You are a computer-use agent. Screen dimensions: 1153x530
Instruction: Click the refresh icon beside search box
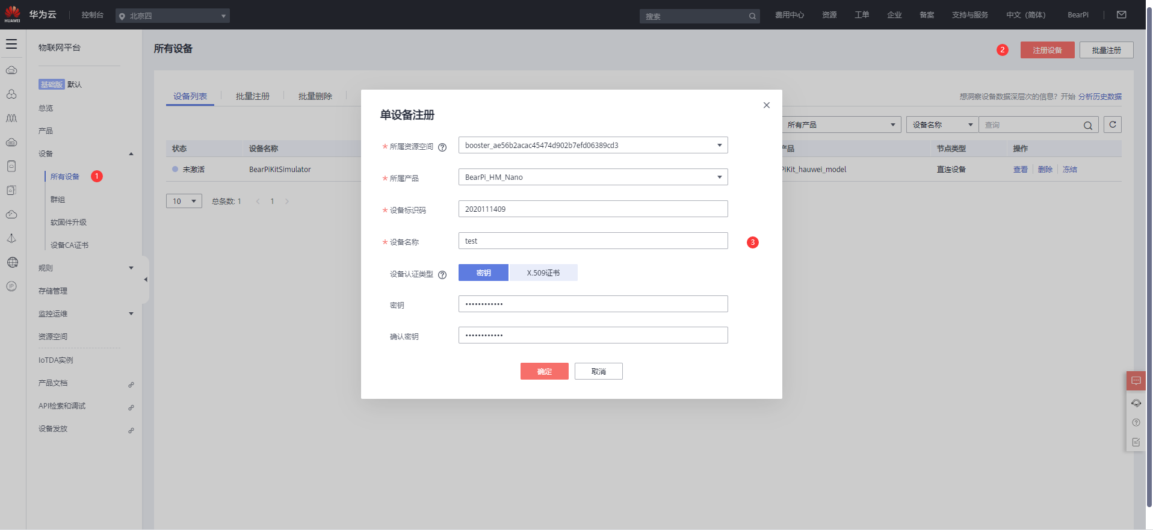point(1113,125)
